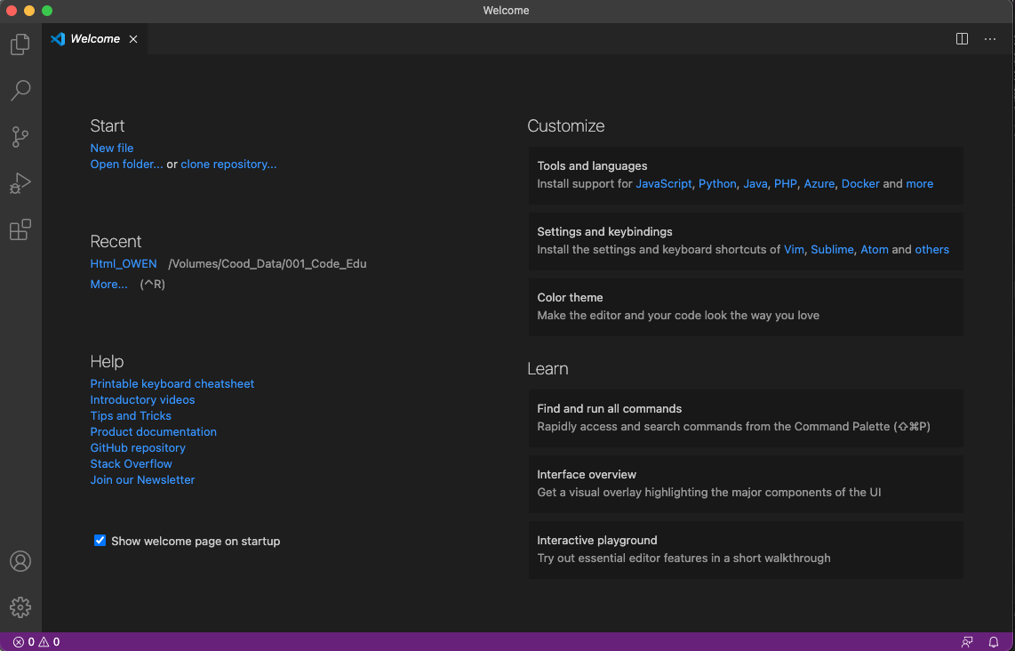Image resolution: width=1015 pixels, height=651 pixels.
Task: Select the Welcome editor tab
Action: 94,39
